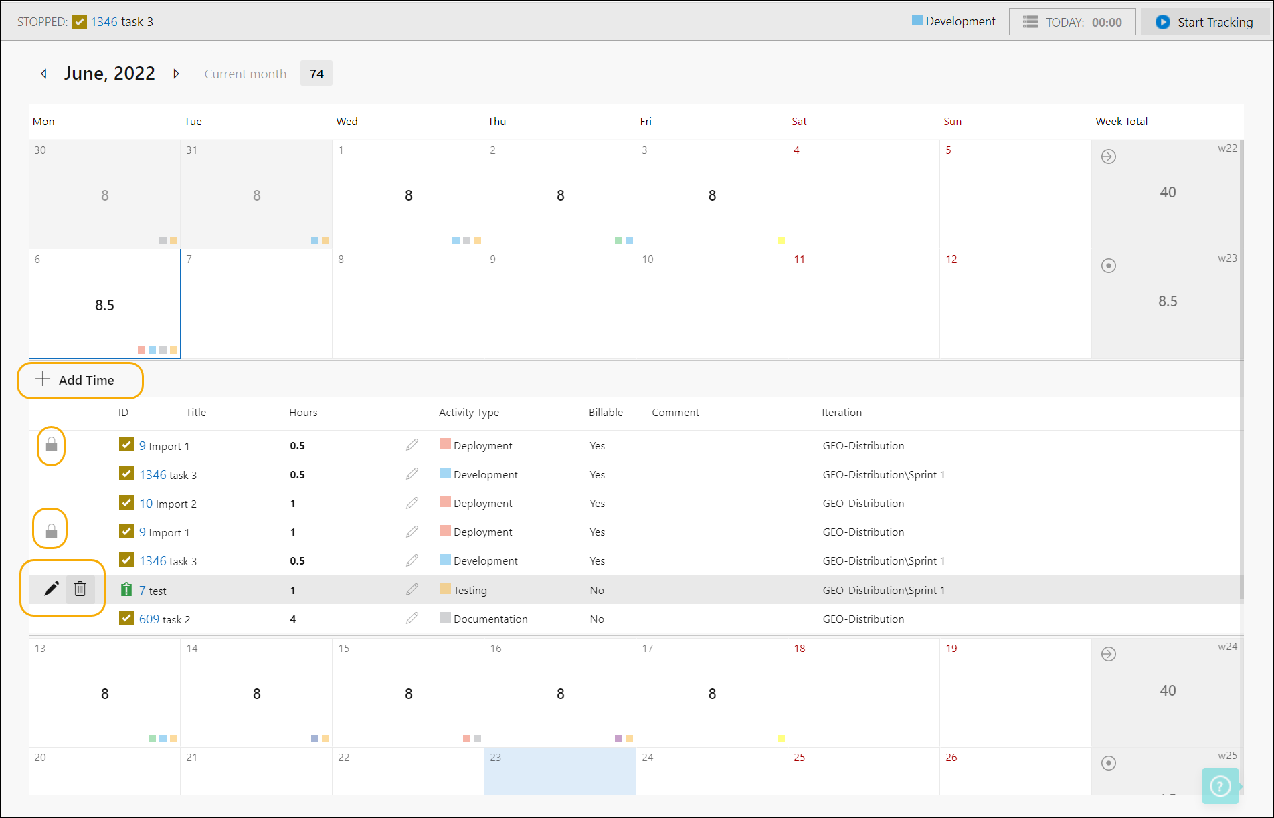
Task: Open work item 1346 in the header
Action: [x=104, y=22]
